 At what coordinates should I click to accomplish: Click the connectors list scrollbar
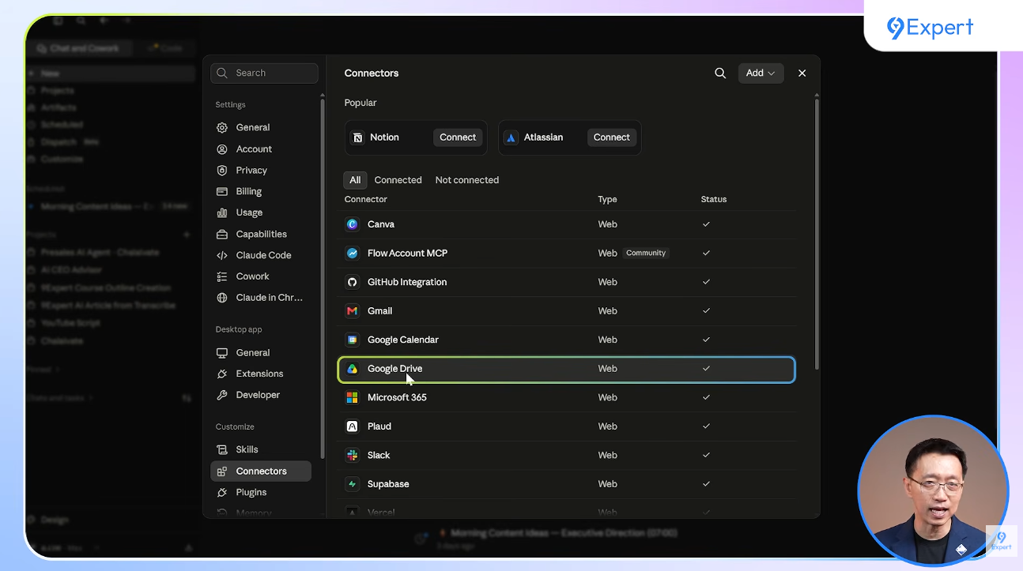tap(817, 233)
